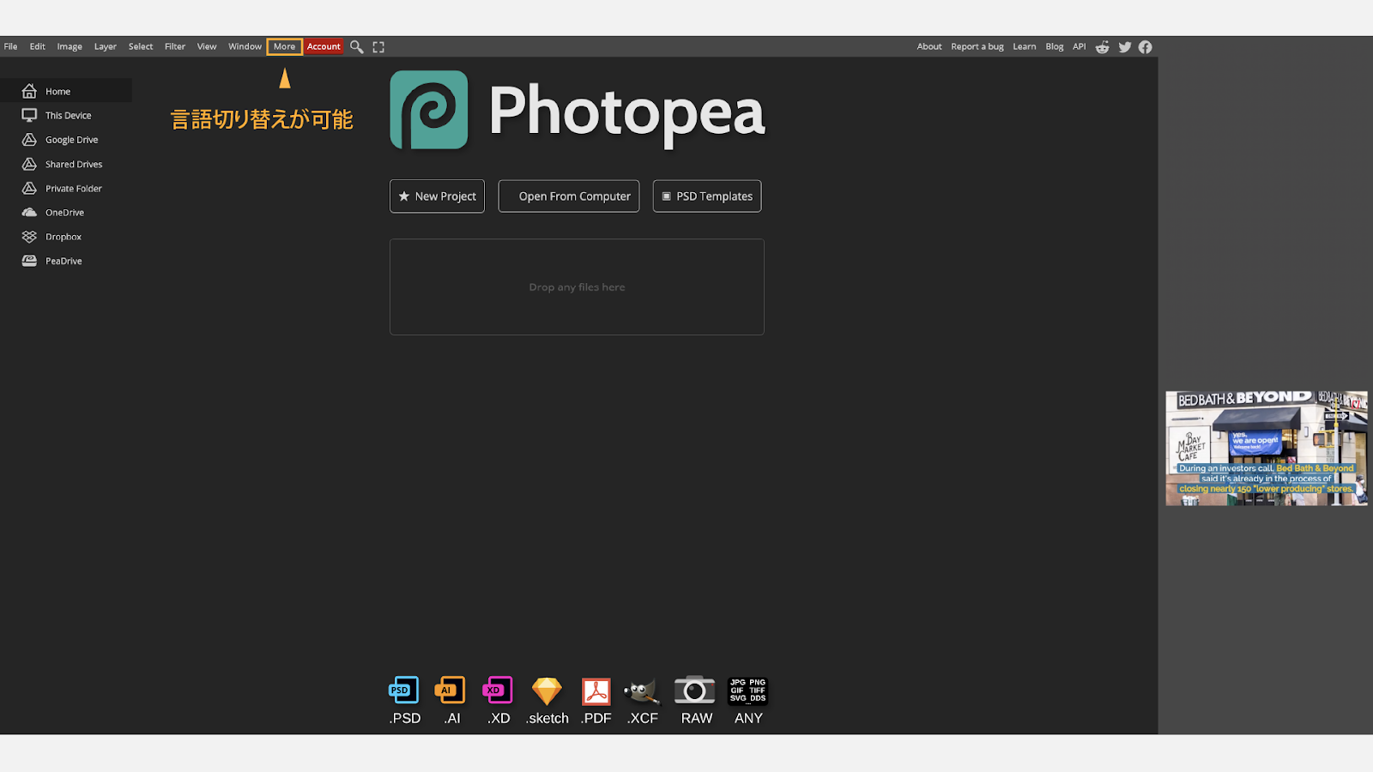Create a New Project
This screenshot has height=772, width=1373.
pyautogui.click(x=437, y=196)
